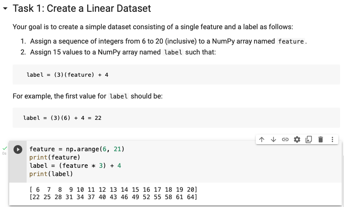Move the cell down

coord(273,139)
